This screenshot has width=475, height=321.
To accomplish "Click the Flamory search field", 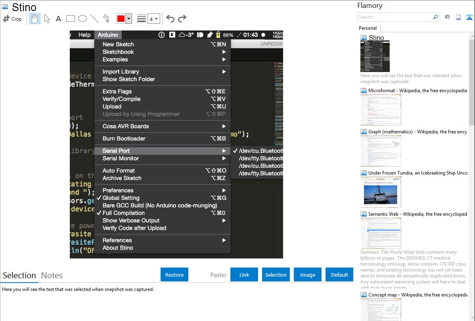I will point(395,17).
